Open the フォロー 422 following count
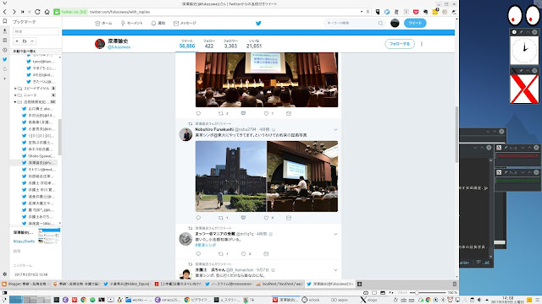The width and height of the screenshot is (542, 304). click(209, 44)
